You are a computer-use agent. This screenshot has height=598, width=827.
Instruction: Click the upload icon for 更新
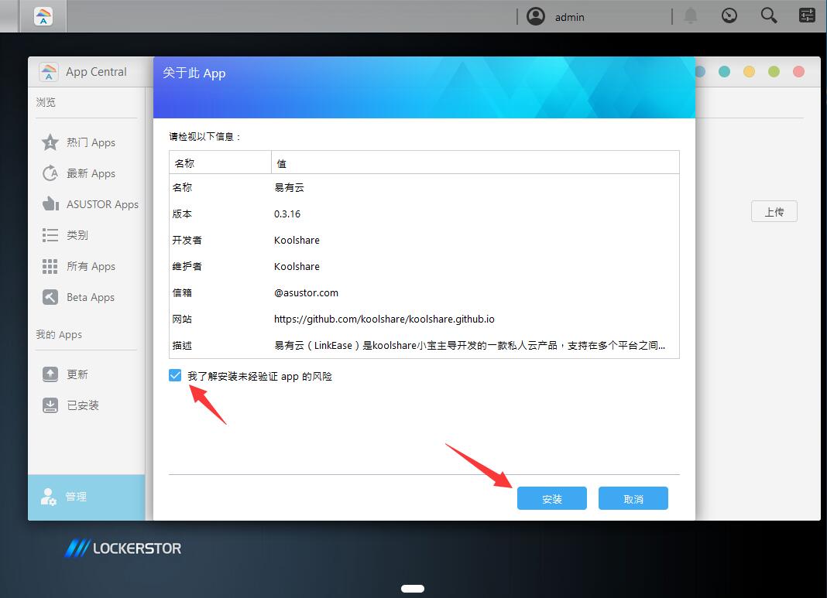(50, 374)
